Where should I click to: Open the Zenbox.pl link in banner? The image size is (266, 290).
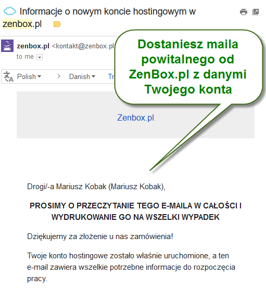(135, 117)
